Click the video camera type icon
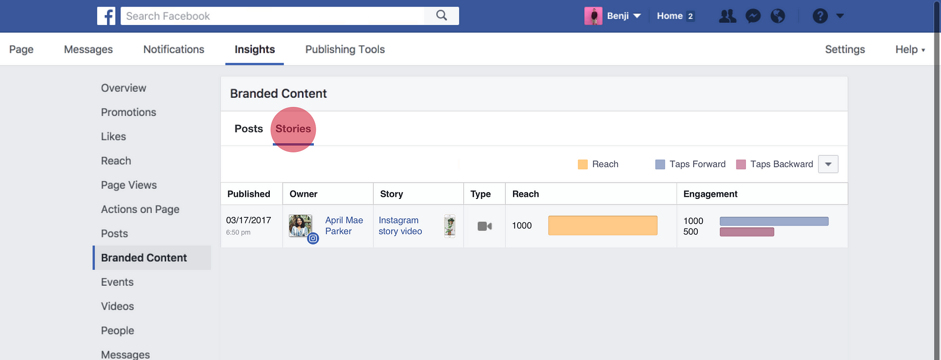 tap(484, 226)
